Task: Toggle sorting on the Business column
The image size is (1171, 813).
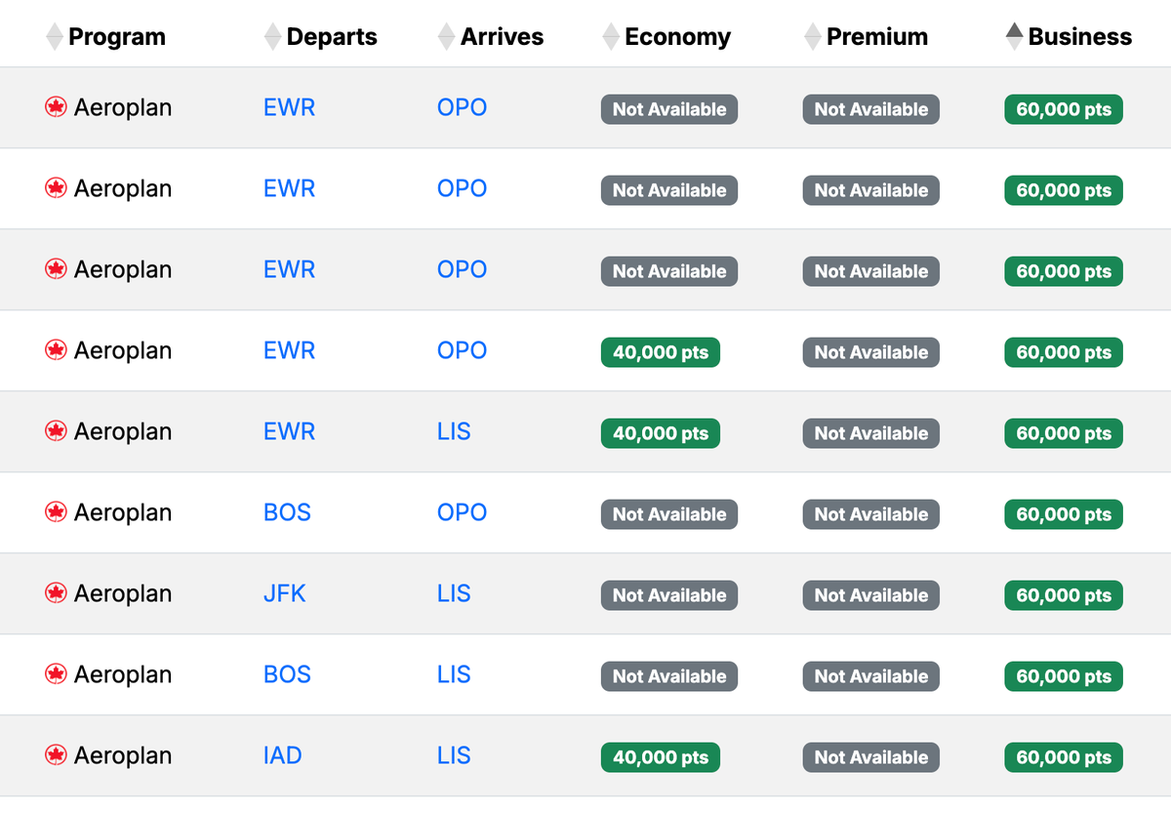Action: (1015, 36)
